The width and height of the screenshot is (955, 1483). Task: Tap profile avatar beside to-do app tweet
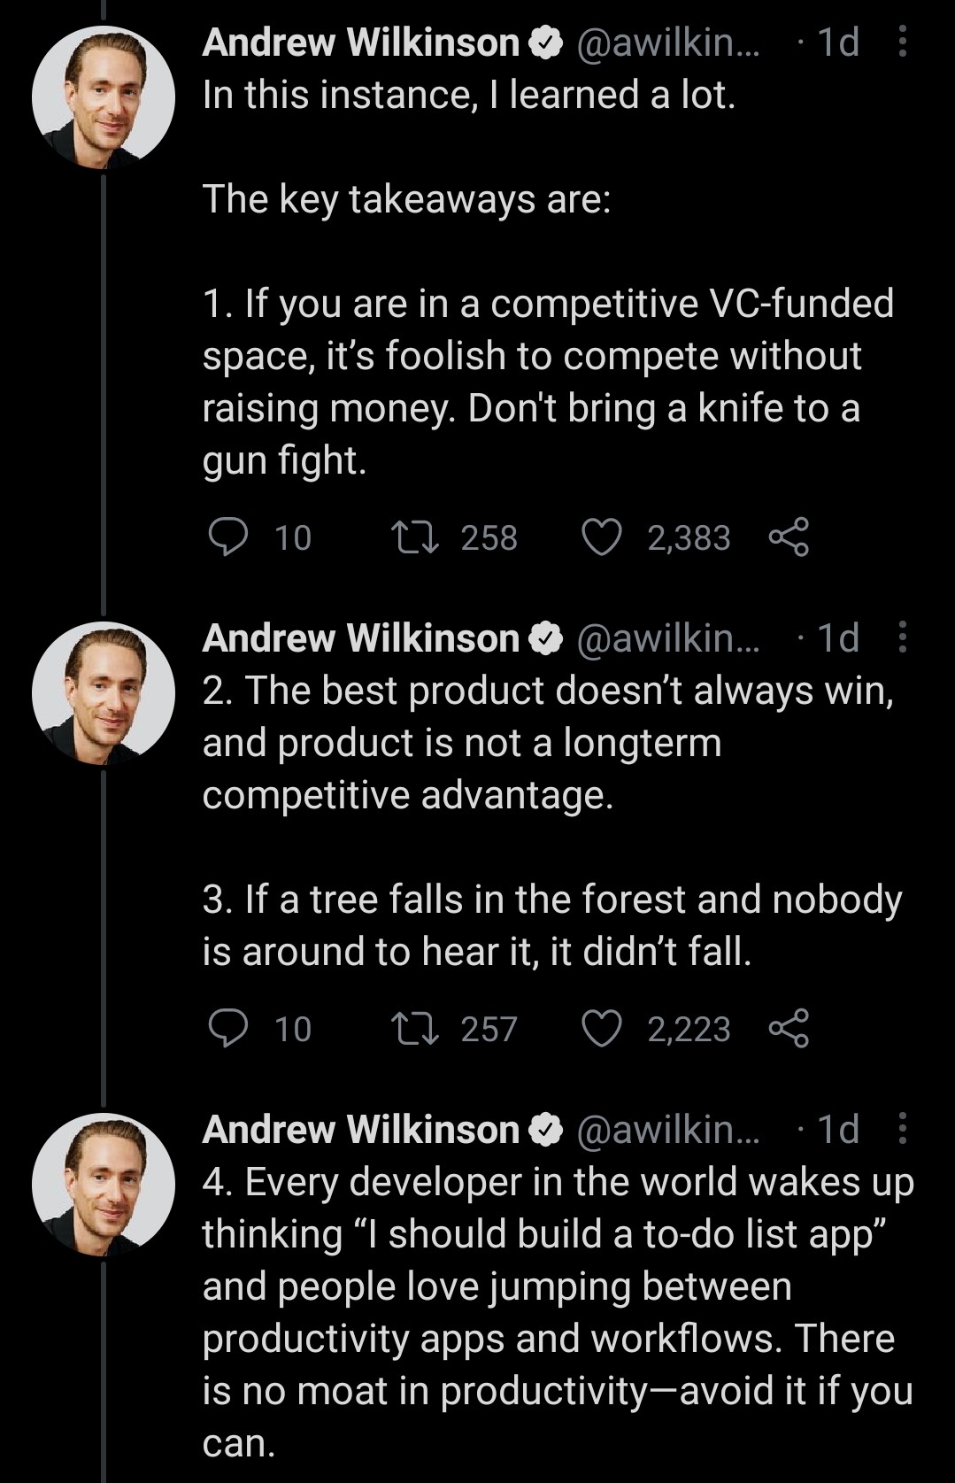point(104,1185)
